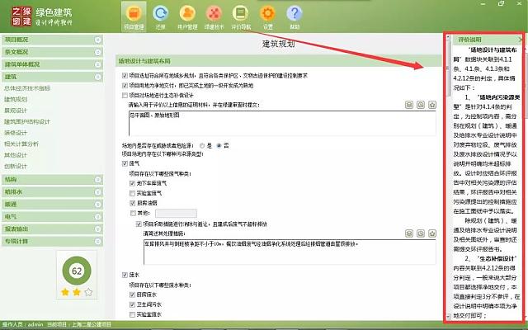The height and width of the screenshot is (330, 528).
Task: Click the stack icon above 处理措施 text box
Action: (x=409, y=233)
